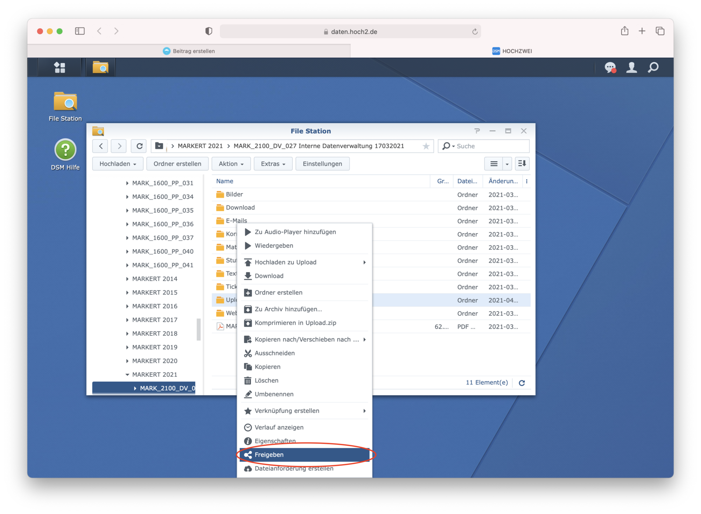Choose Umbenennen from the context menu
Image resolution: width=701 pixels, height=514 pixels.
point(274,394)
